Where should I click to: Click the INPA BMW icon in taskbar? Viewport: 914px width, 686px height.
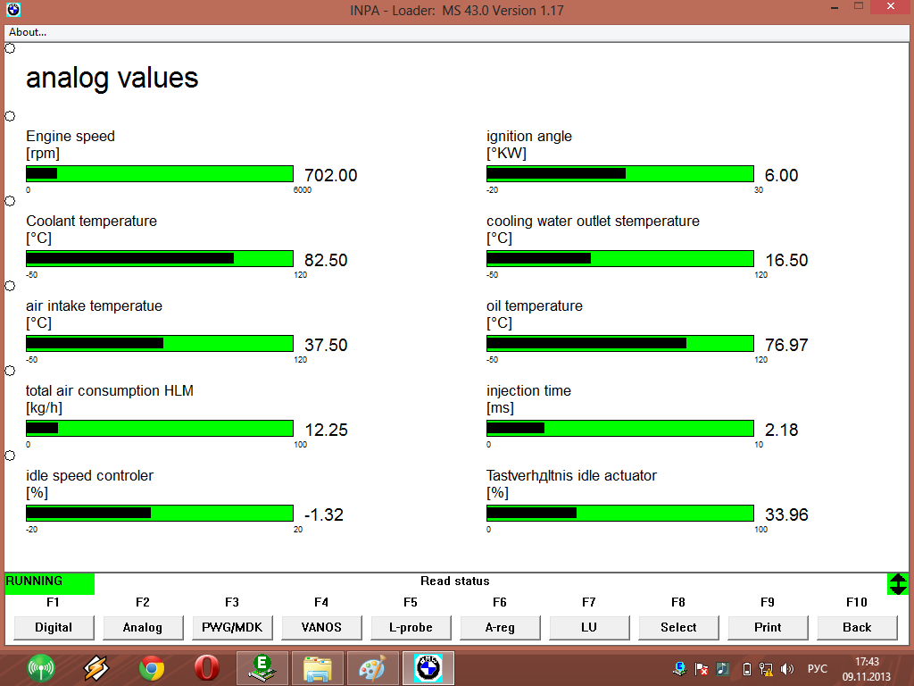[428, 667]
